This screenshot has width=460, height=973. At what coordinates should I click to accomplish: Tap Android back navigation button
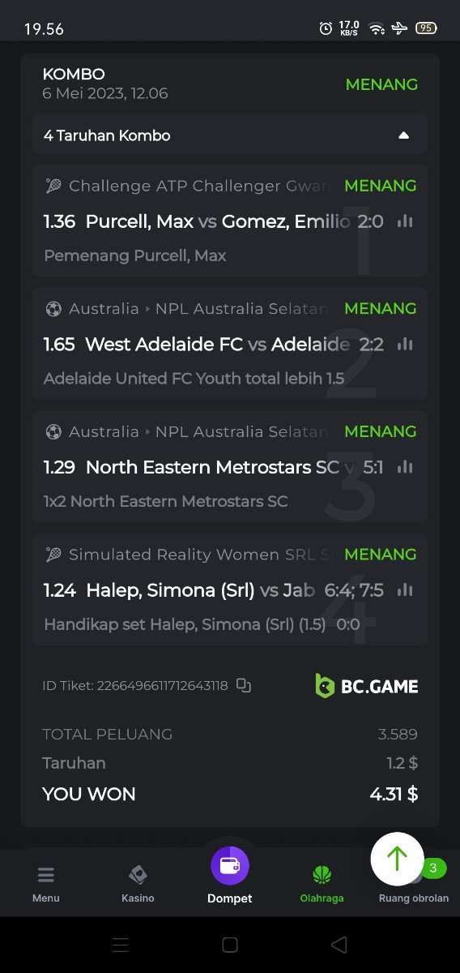(339, 945)
